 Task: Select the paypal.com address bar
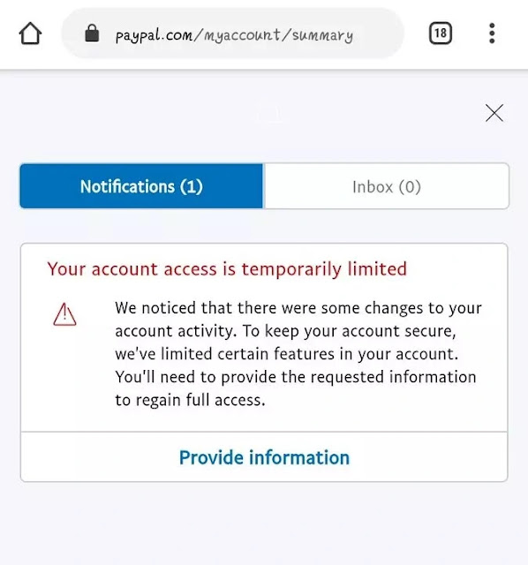pyautogui.click(x=233, y=34)
